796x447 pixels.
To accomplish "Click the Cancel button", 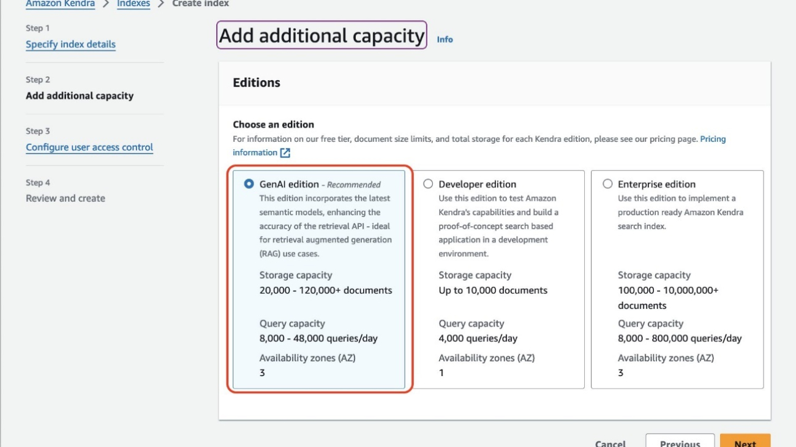I will 610,443.
